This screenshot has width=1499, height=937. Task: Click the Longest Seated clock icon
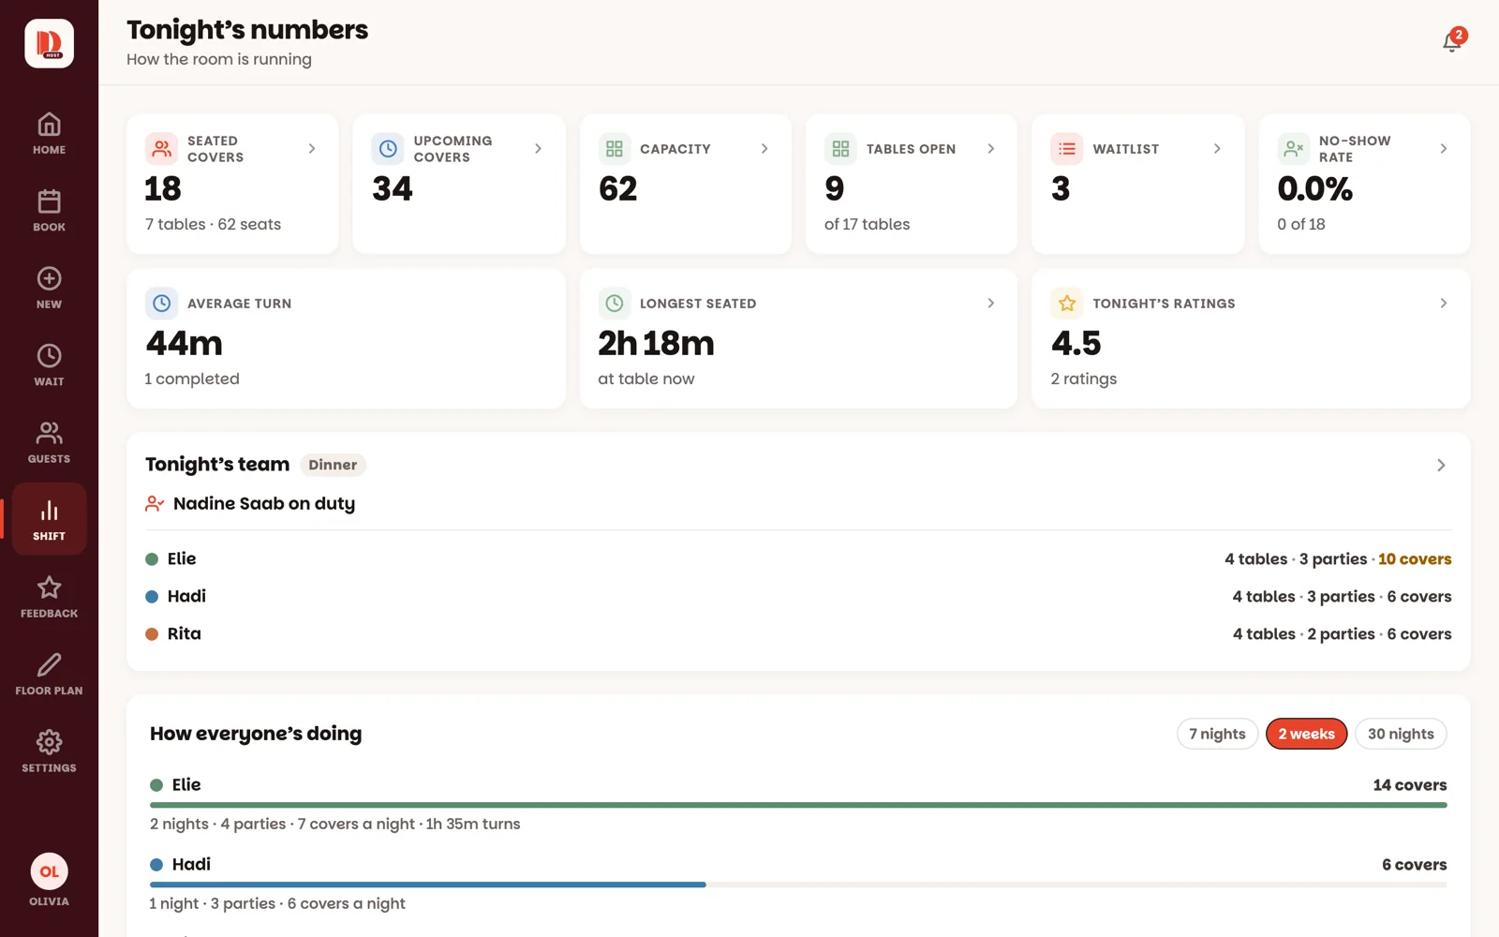coord(615,304)
